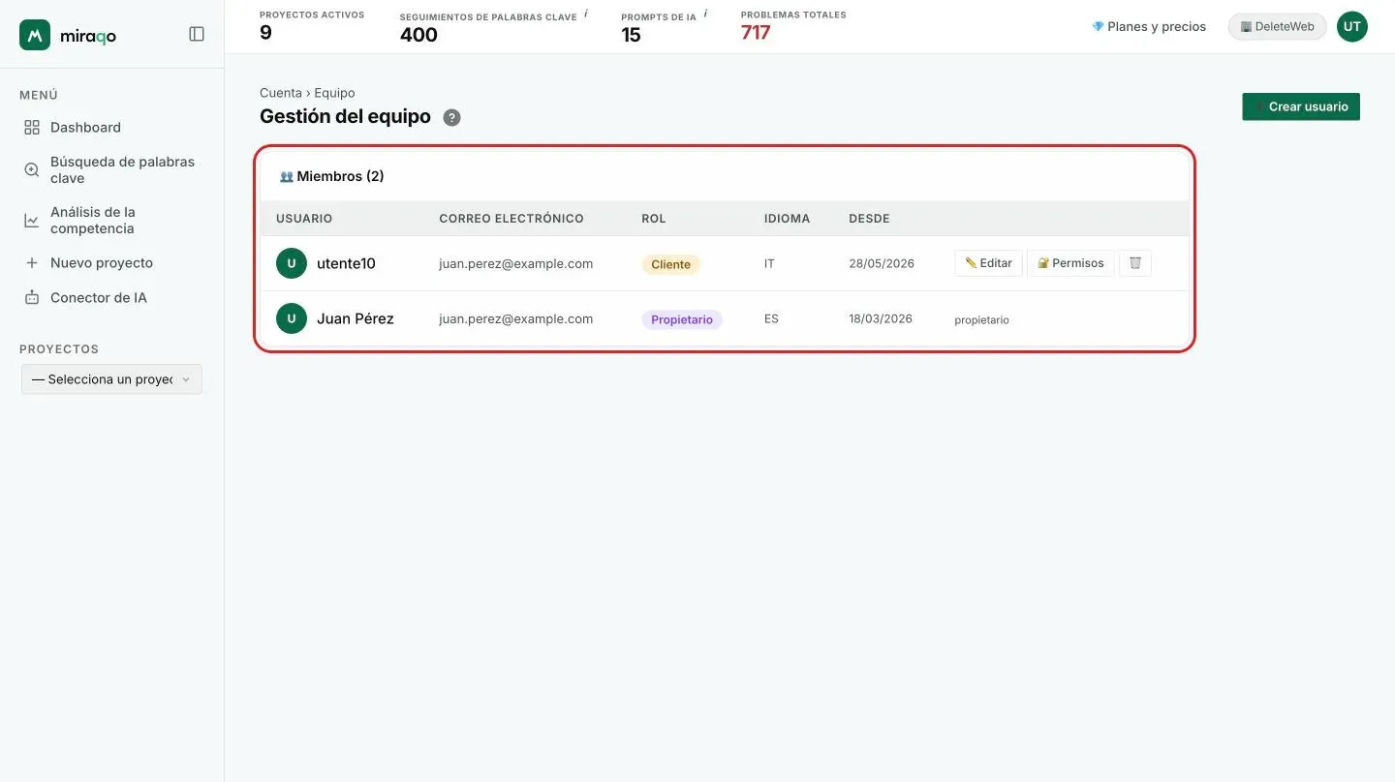1395x782 pixels.
Task: Click the IT language cell
Action: 769,263
